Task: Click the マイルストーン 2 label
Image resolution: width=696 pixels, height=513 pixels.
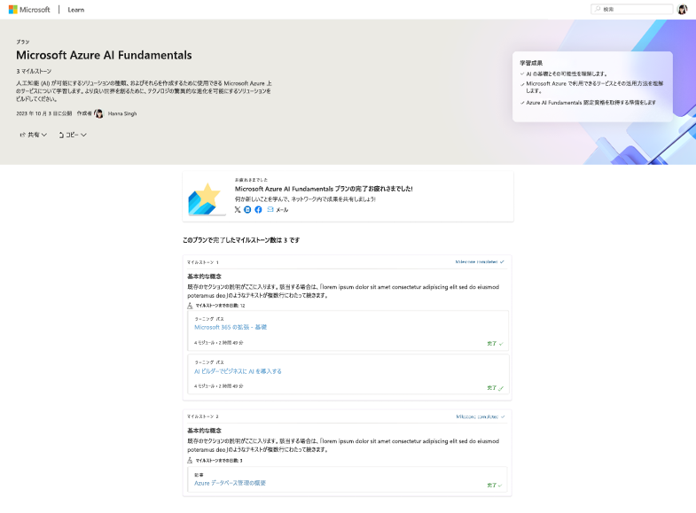Action: (202, 416)
